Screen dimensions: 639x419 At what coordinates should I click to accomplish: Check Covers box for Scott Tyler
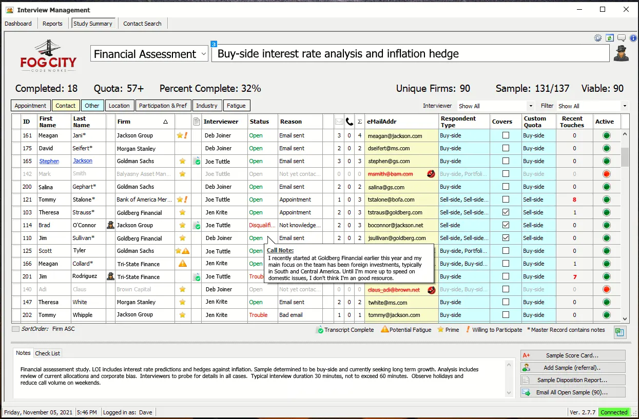click(506, 251)
